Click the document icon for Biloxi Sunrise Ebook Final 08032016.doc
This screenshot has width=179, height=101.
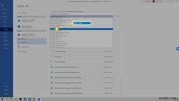coord(52,72)
